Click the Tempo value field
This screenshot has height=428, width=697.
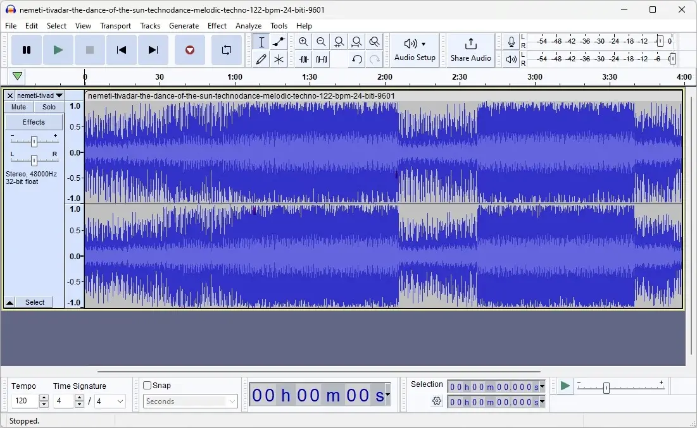coord(25,401)
